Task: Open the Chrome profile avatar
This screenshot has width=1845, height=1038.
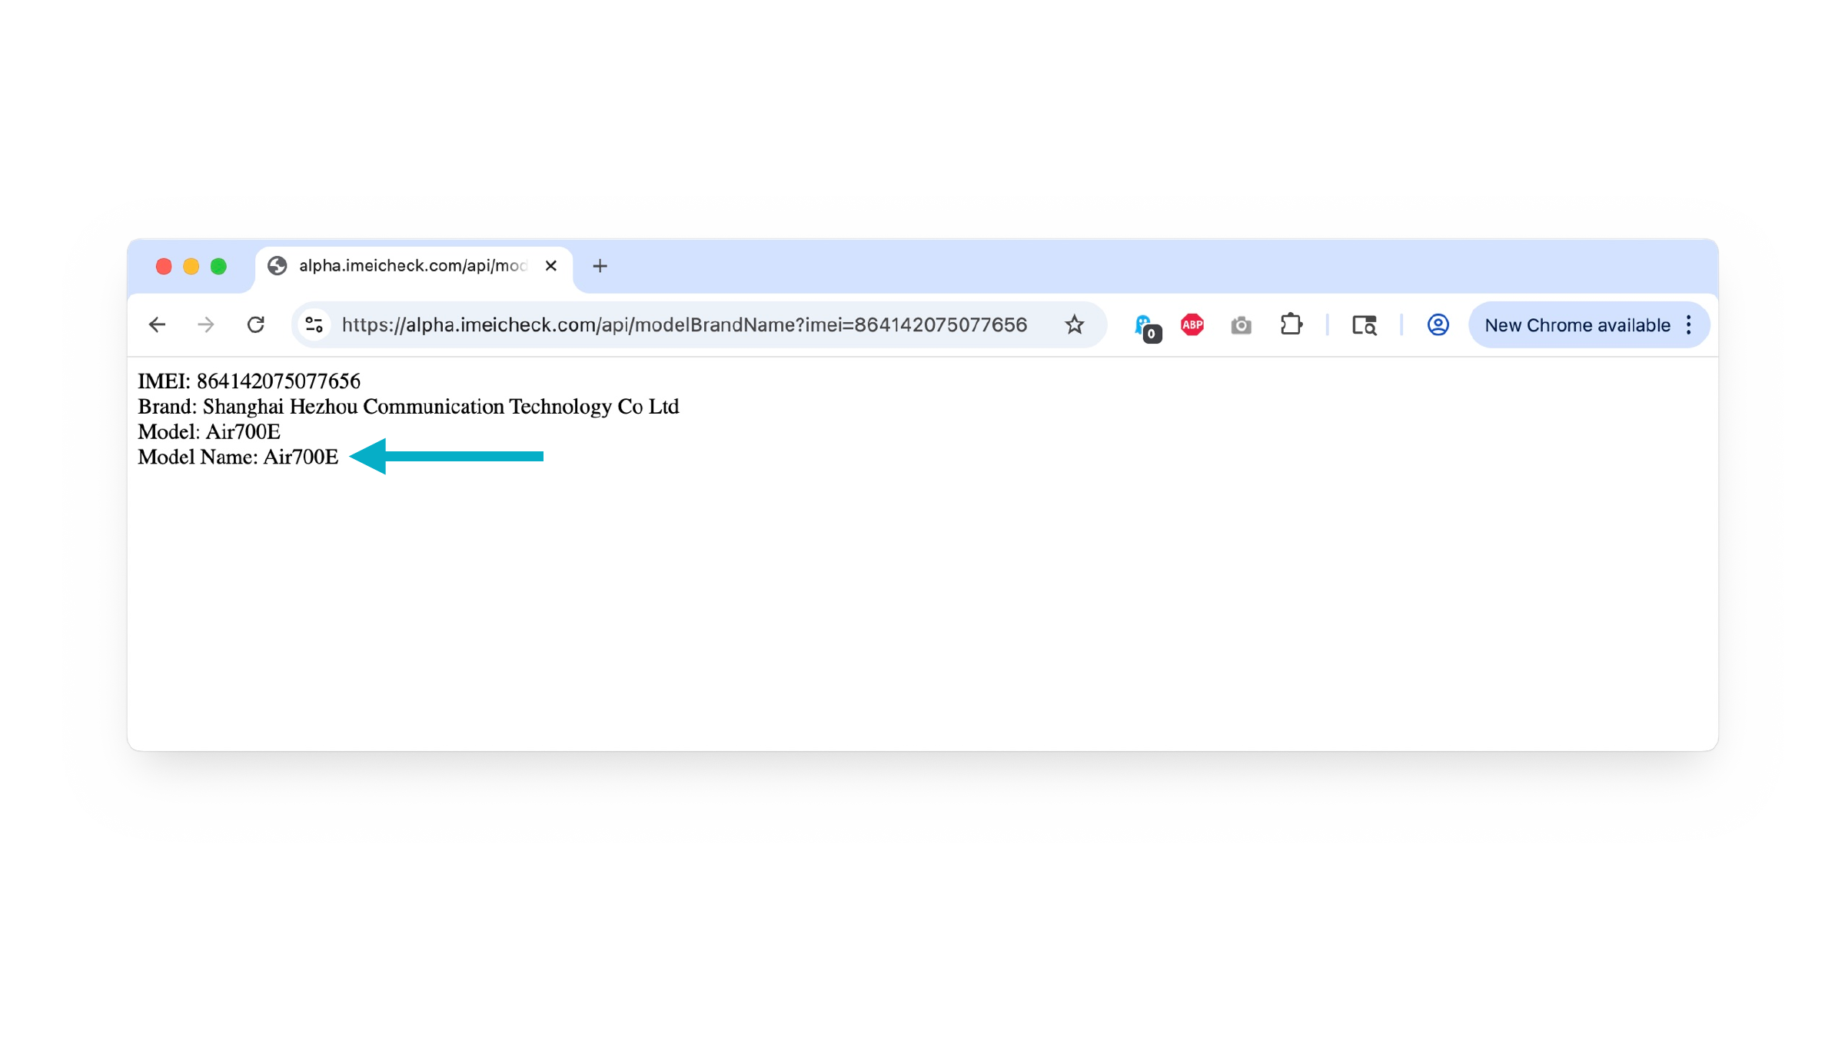Action: tap(1438, 325)
